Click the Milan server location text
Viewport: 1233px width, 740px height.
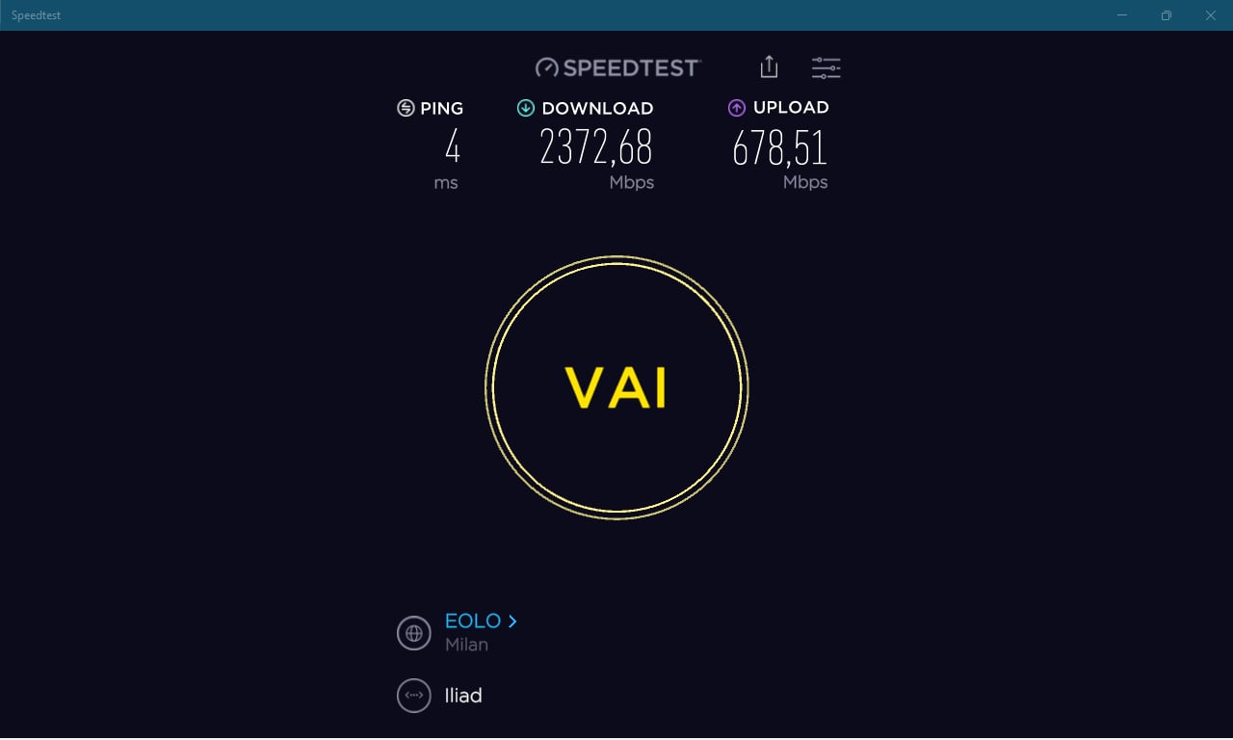pyautogui.click(x=466, y=645)
